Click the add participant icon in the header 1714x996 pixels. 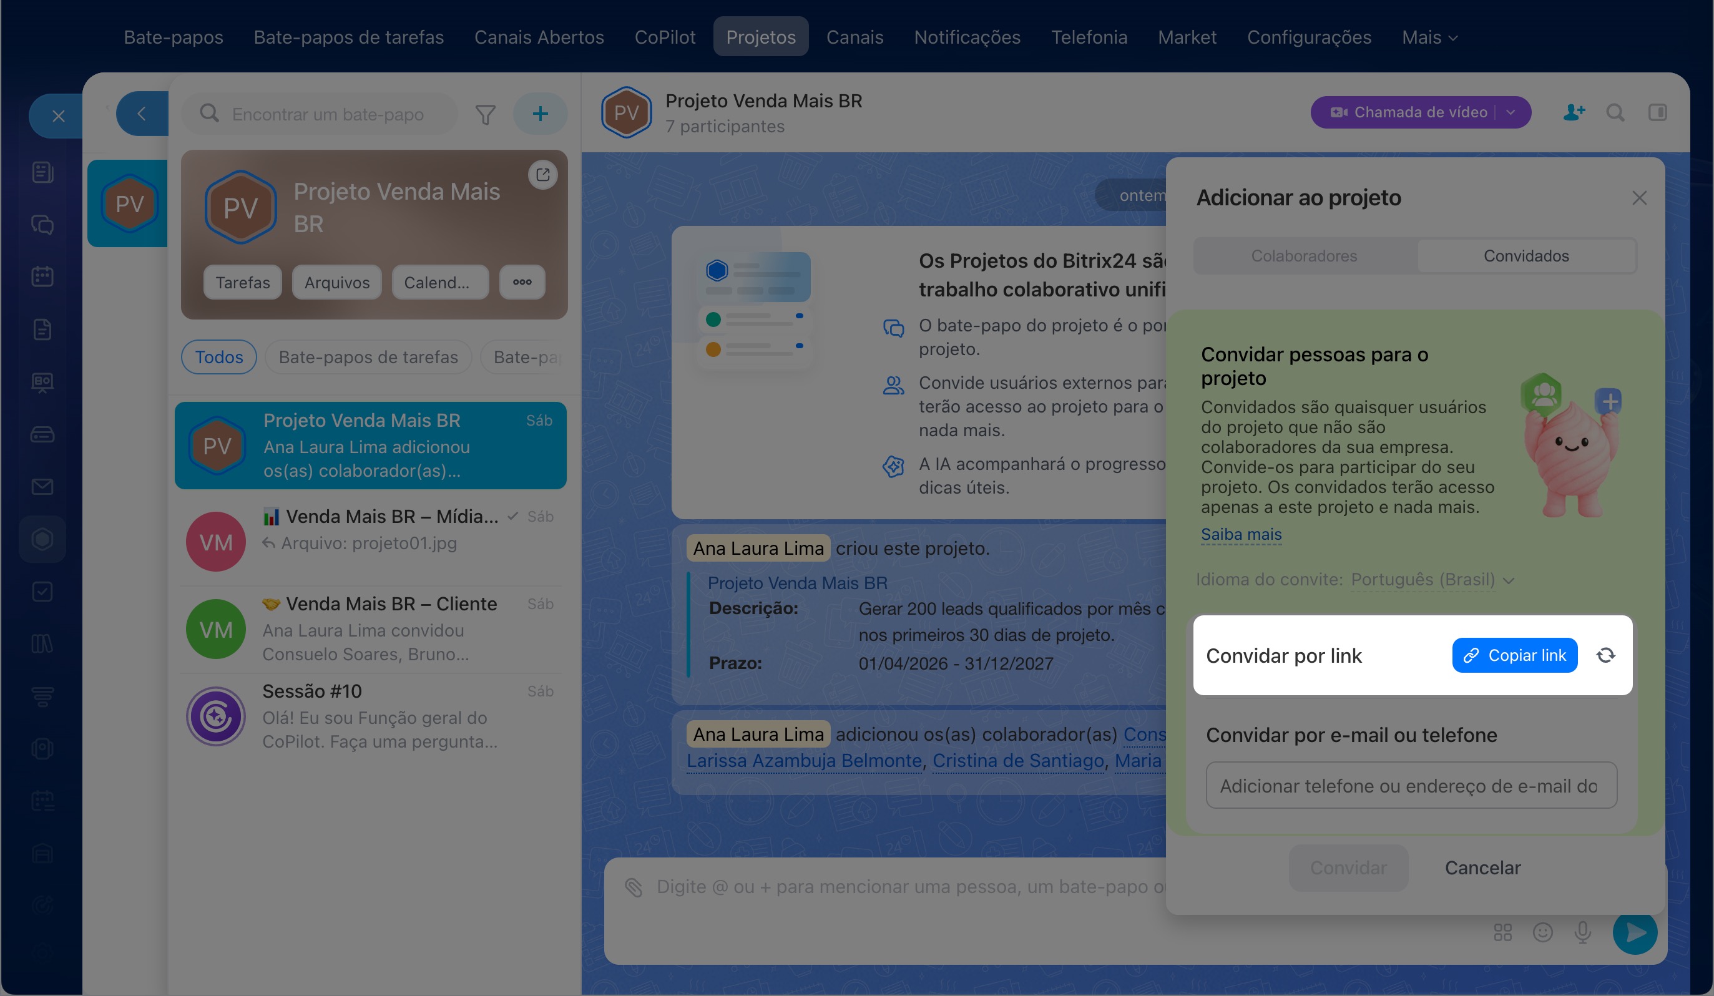pos(1574,112)
